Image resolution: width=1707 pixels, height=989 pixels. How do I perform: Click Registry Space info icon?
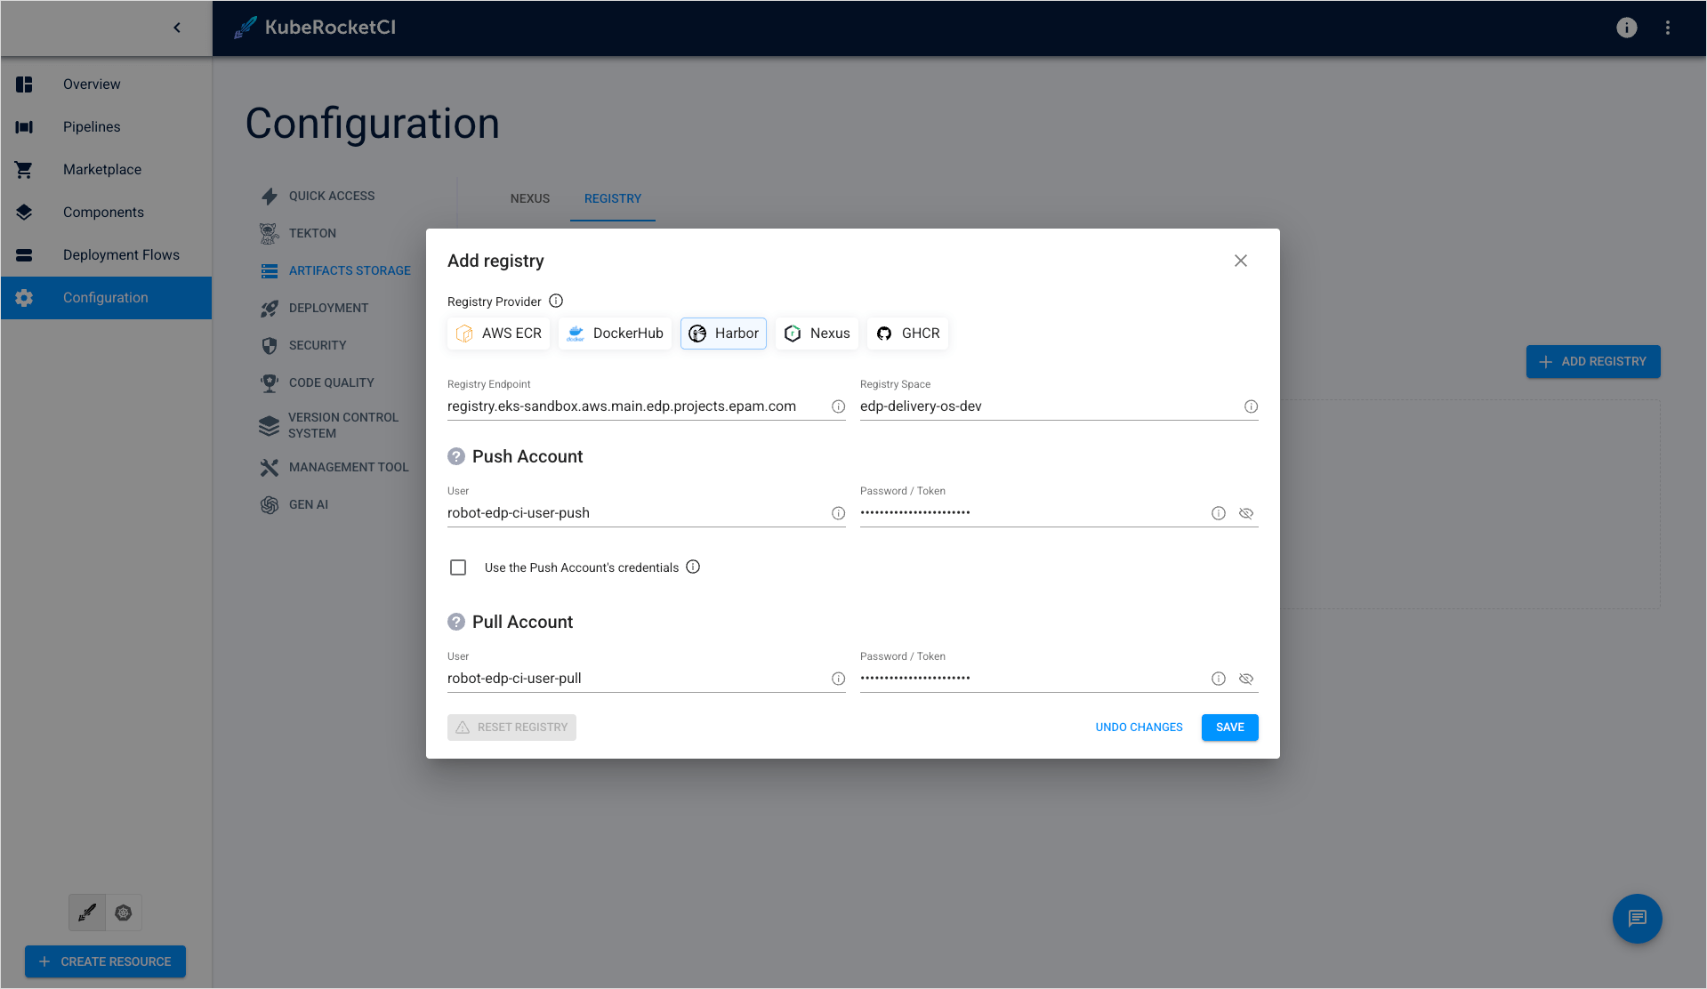coord(1251,406)
